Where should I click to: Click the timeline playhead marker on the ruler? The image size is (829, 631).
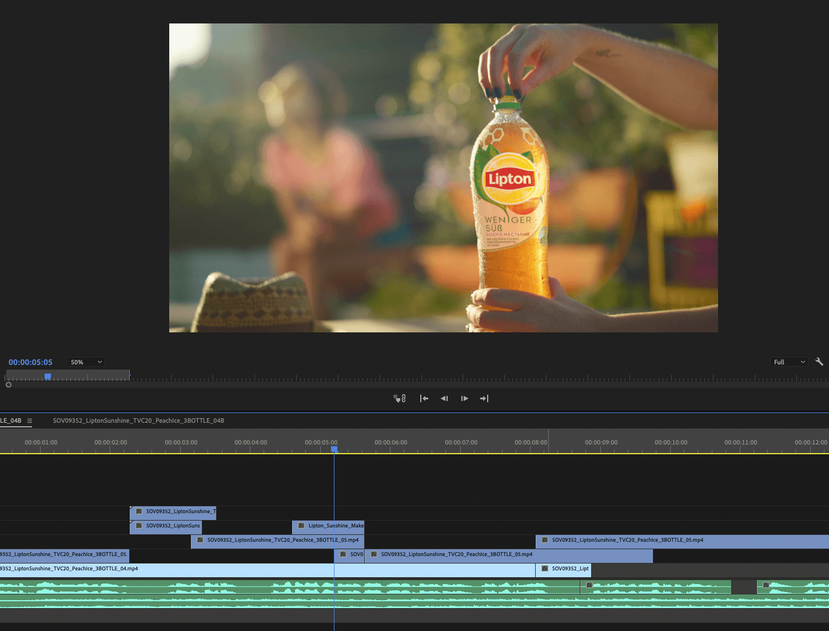pyautogui.click(x=334, y=450)
